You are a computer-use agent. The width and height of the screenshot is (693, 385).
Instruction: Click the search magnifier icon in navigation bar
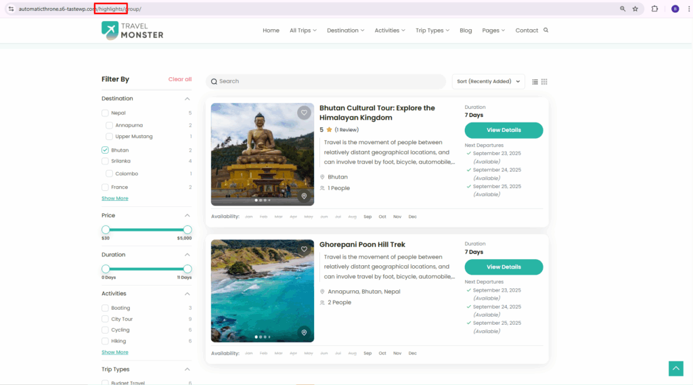(546, 30)
